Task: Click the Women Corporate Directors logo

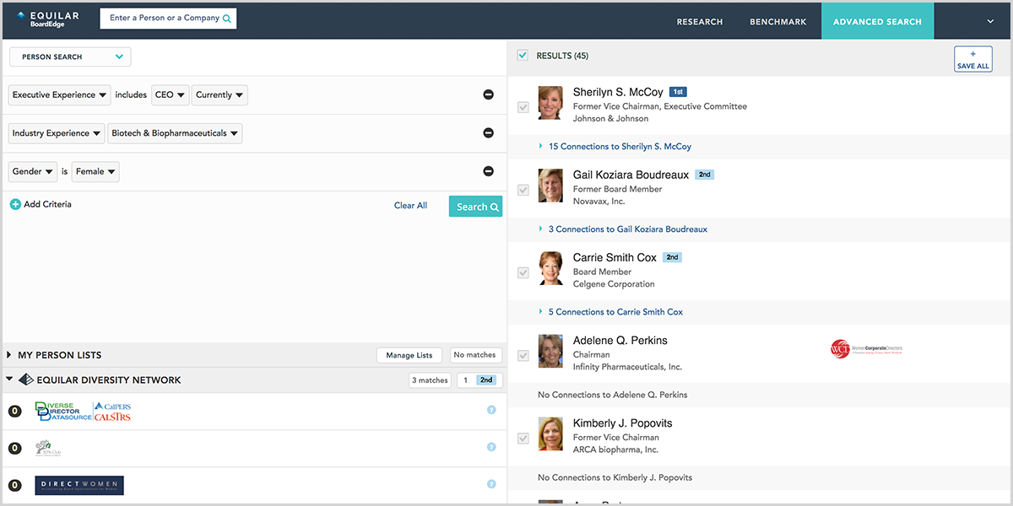Action: click(867, 348)
